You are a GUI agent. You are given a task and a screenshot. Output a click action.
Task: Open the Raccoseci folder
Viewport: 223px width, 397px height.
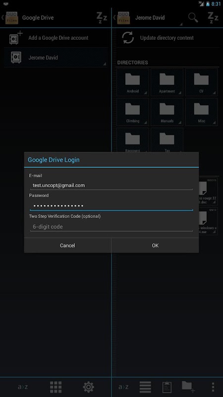(x=133, y=140)
